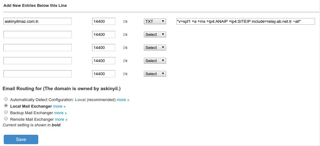
Task: Open the TXT record type dropdown
Action: click(155, 22)
